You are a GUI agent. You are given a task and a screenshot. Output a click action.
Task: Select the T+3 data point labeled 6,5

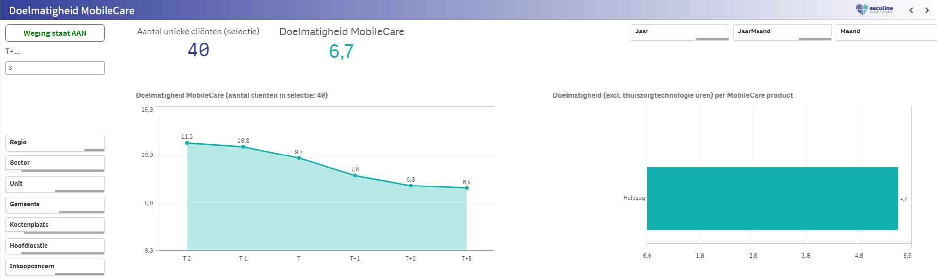[467, 188]
